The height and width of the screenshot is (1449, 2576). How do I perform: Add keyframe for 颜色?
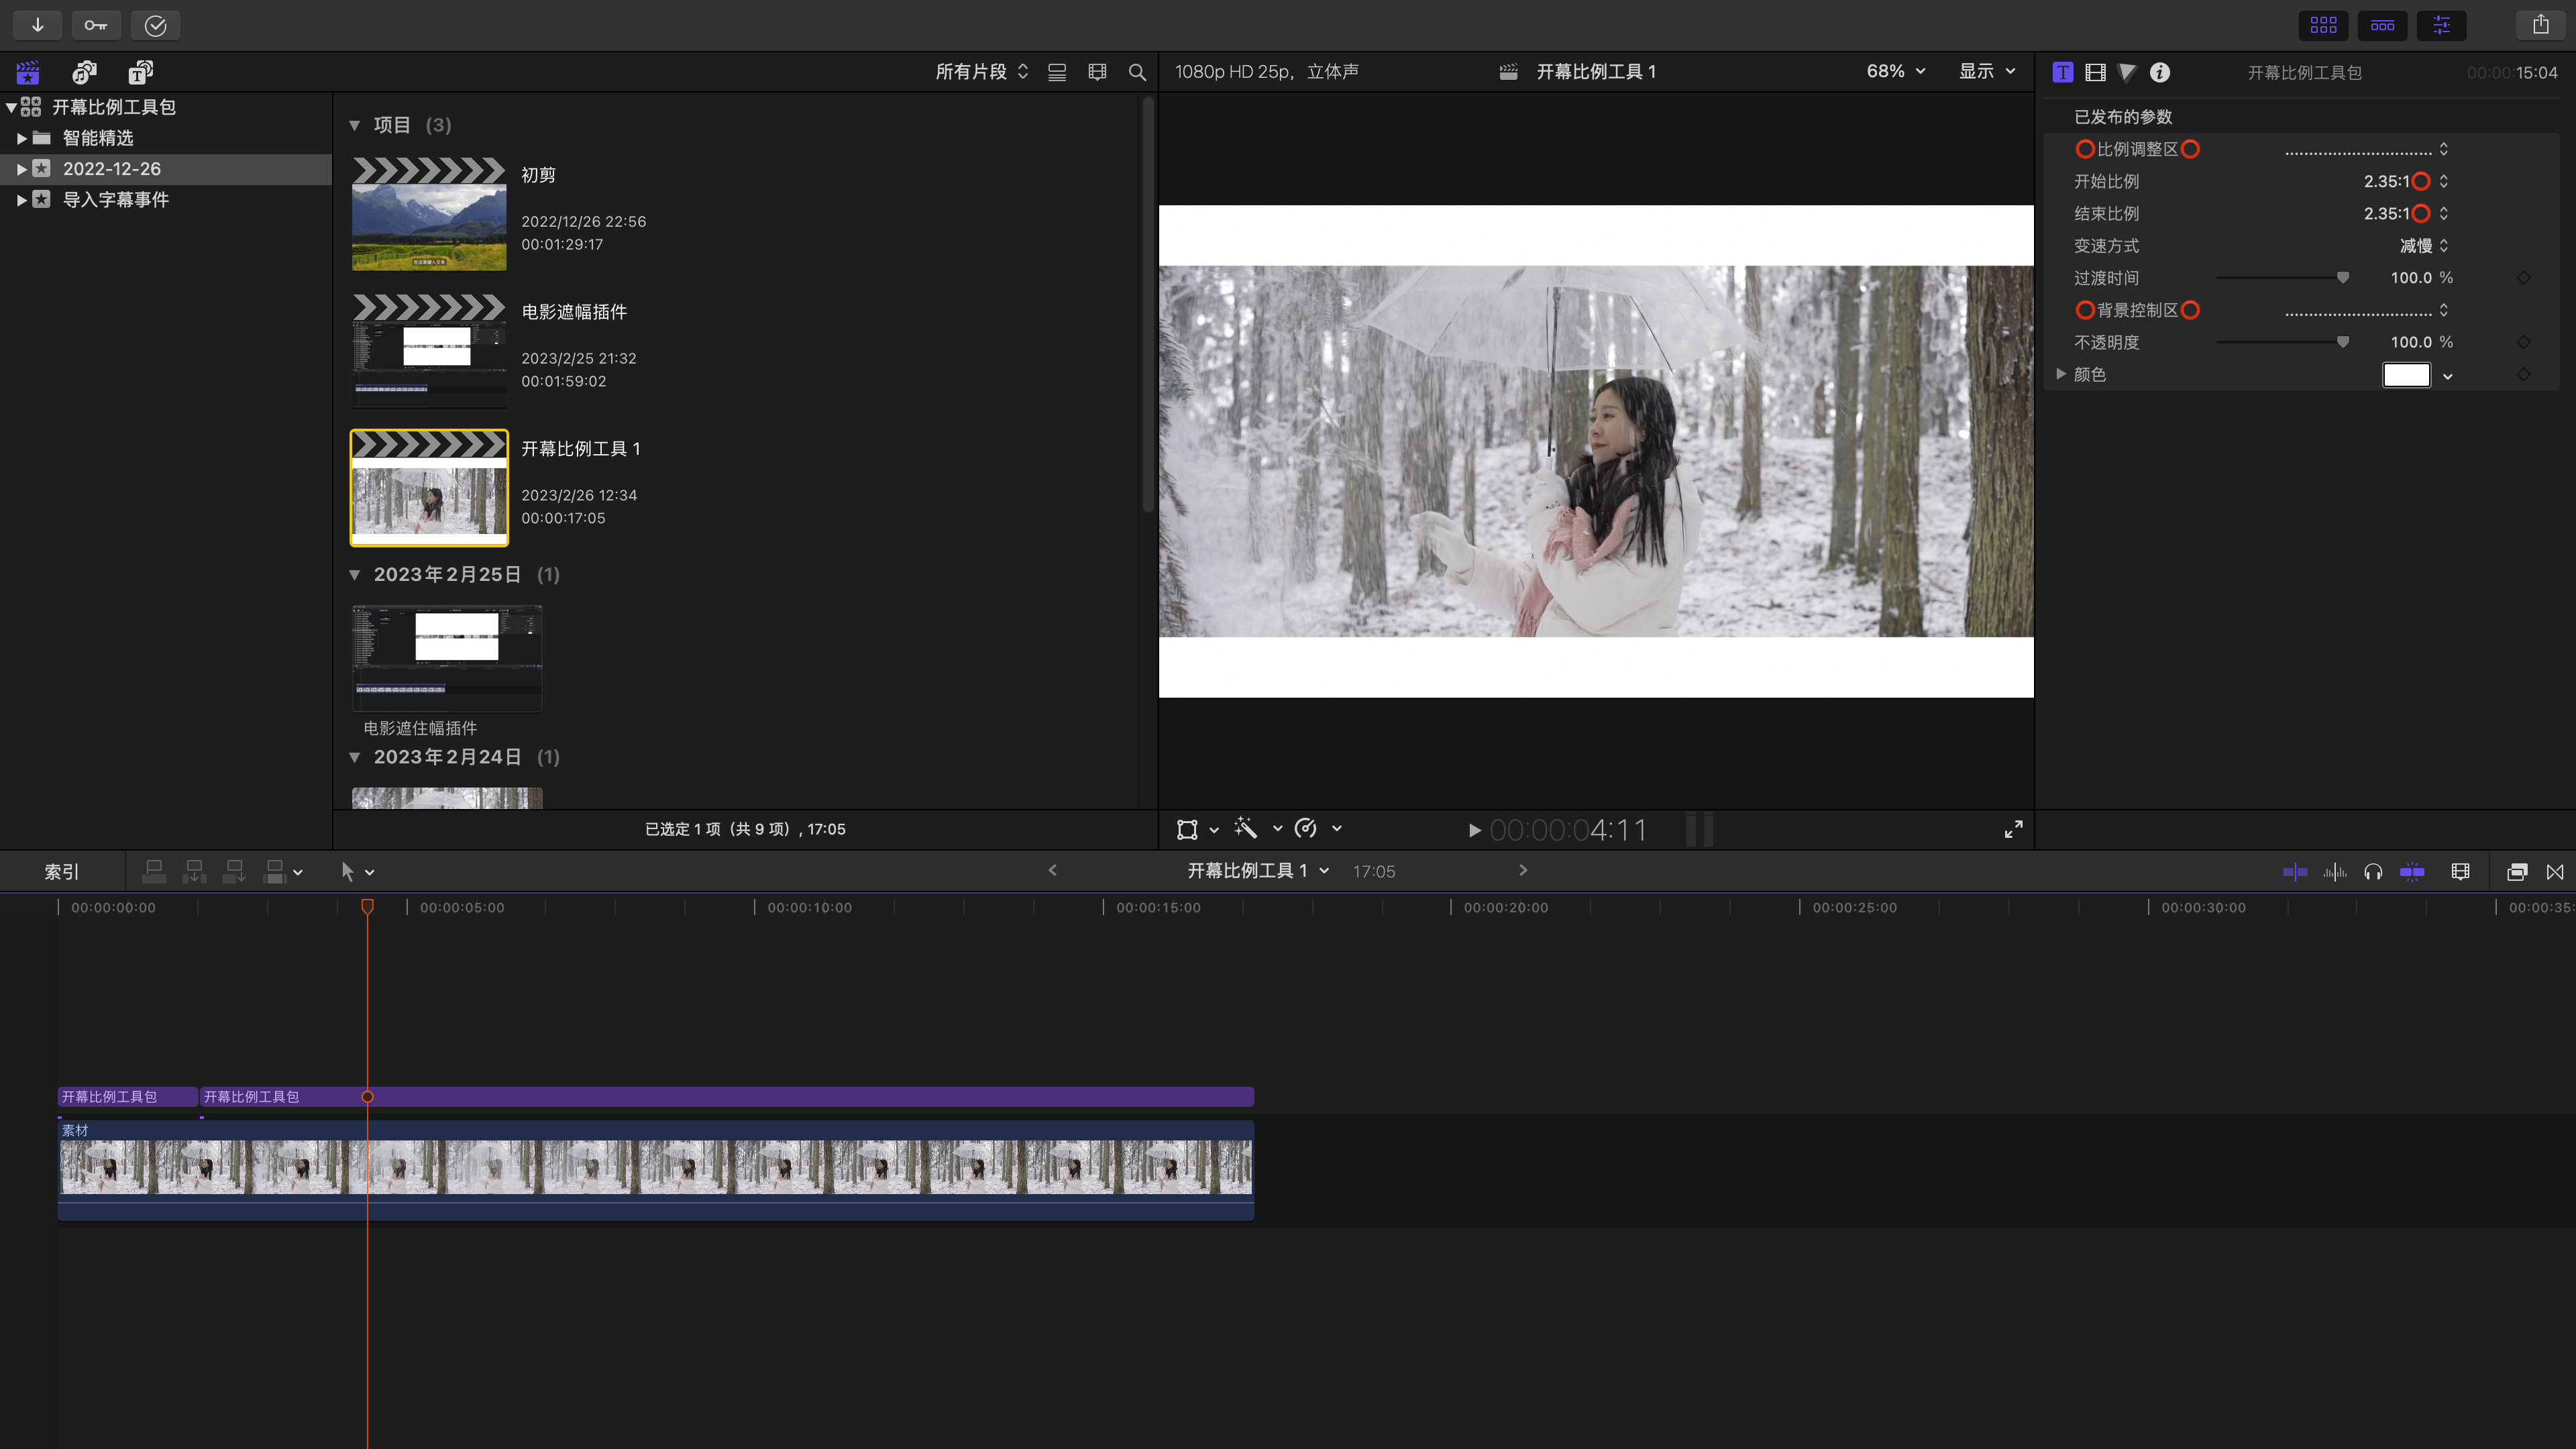(x=2523, y=374)
